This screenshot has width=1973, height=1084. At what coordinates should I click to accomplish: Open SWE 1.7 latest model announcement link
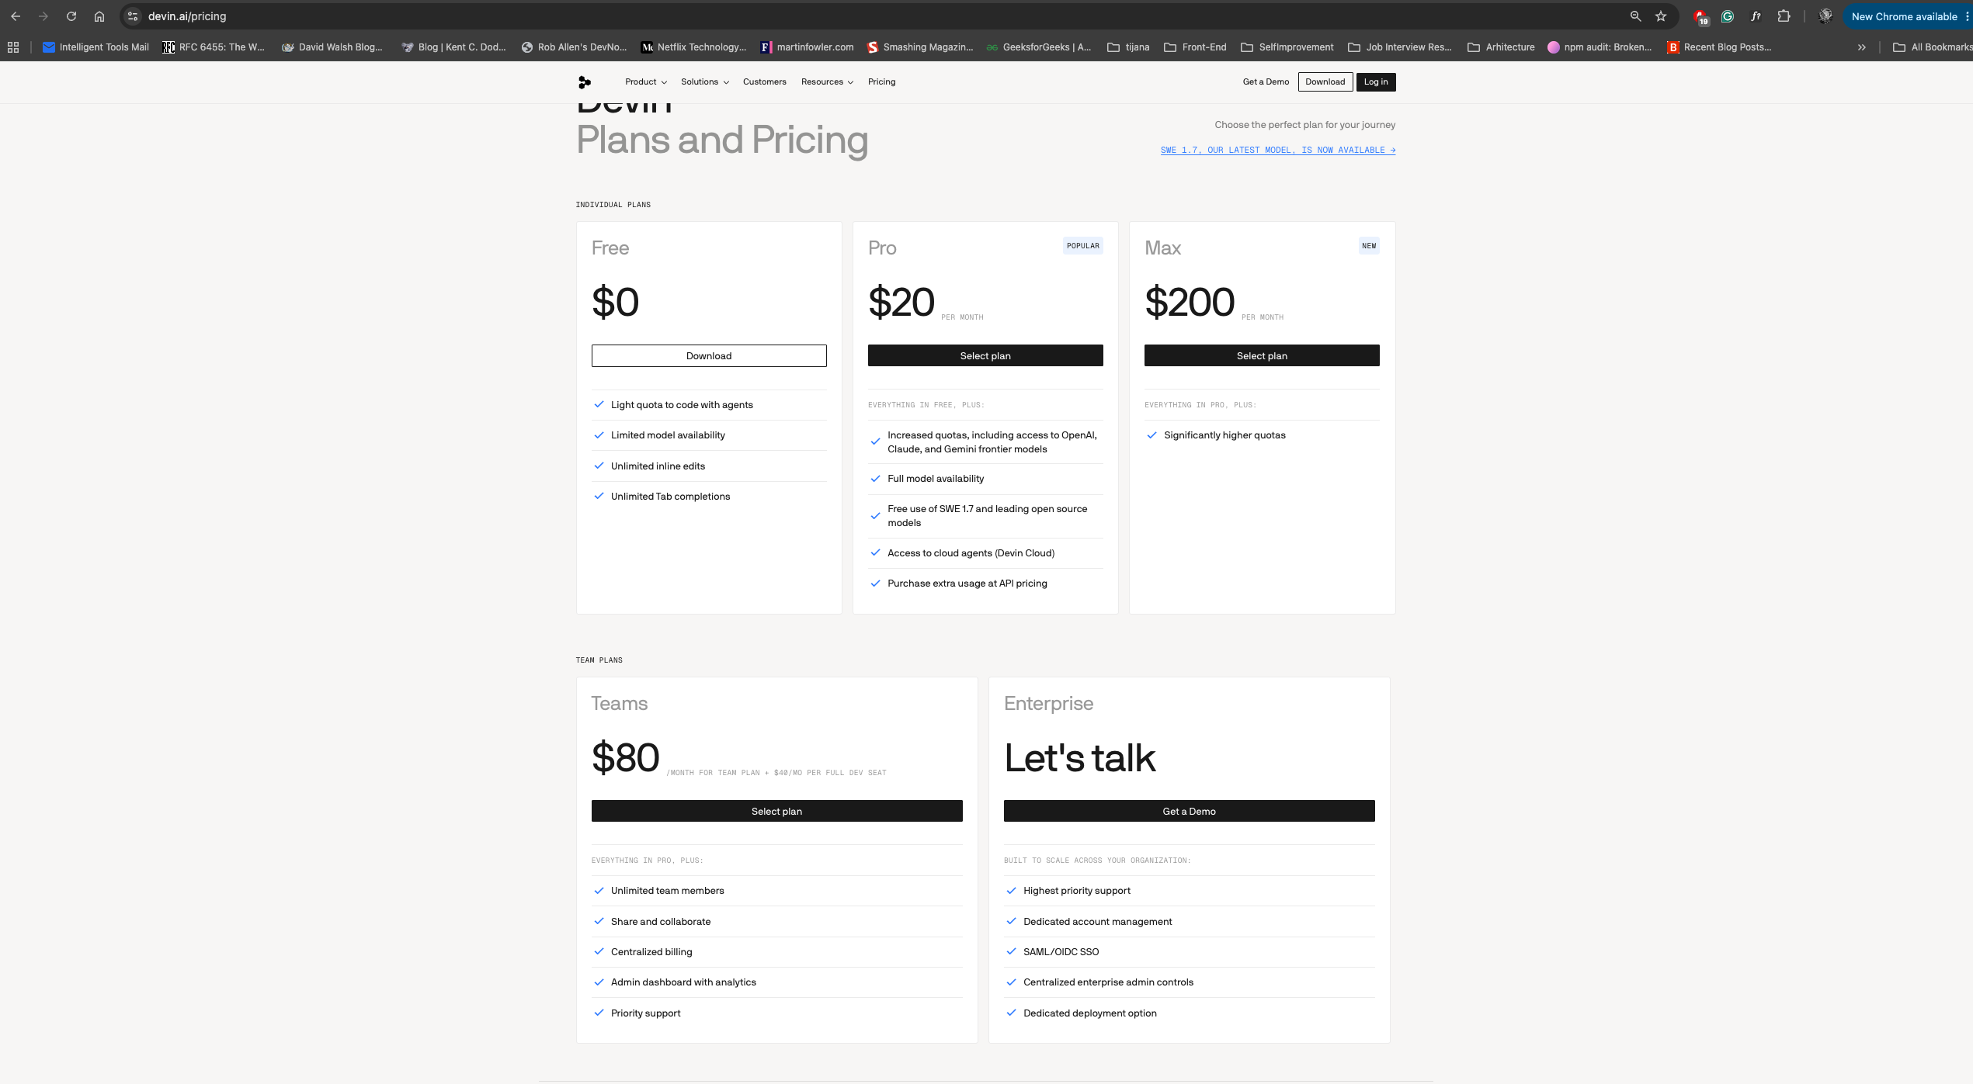1278,151
